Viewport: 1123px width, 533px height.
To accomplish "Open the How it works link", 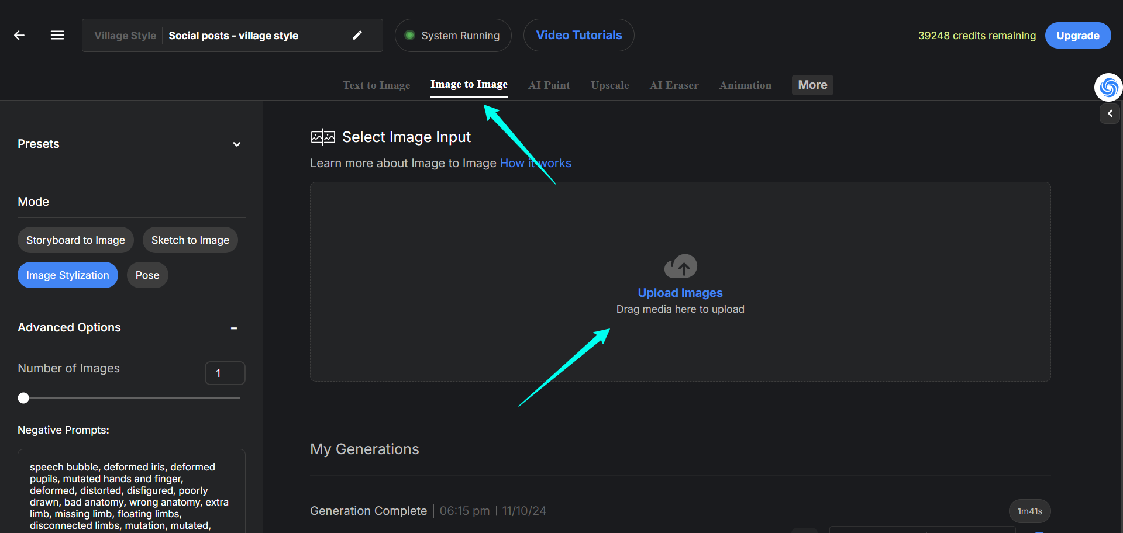I will coord(535,163).
